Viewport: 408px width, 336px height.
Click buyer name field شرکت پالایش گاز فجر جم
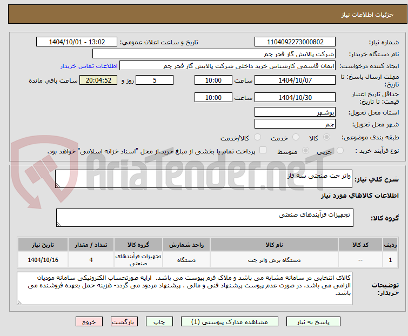point(214,54)
